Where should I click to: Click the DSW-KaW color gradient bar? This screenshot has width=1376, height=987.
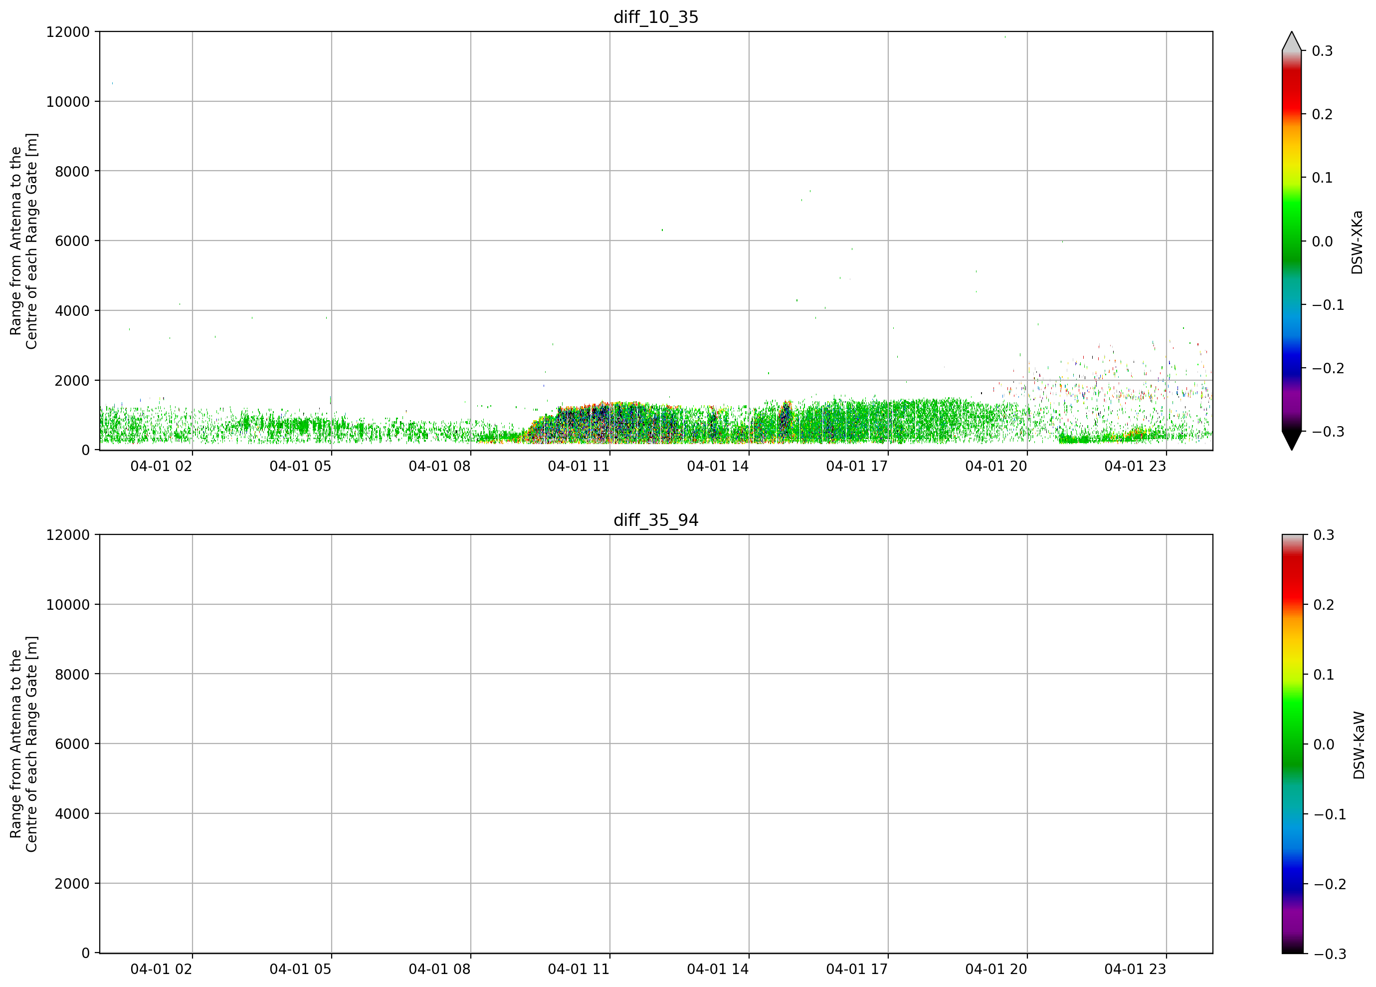[1292, 744]
